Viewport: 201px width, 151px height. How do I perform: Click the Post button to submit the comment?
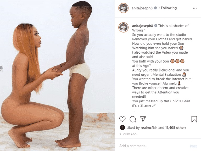click(193, 146)
